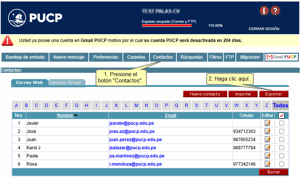
Task: Toggle the select-all checkbox in header
Action: click(x=281, y=115)
